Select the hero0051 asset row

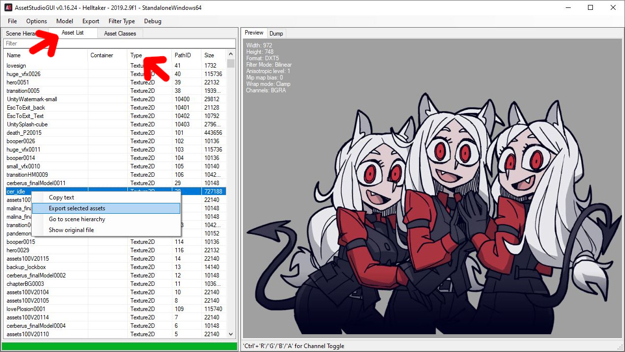click(115, 82)
